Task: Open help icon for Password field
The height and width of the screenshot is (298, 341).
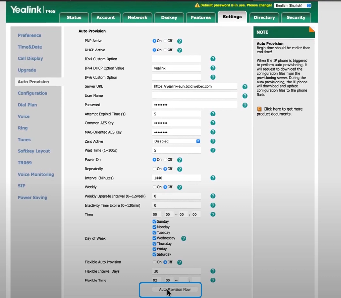Action: (245, 105)
